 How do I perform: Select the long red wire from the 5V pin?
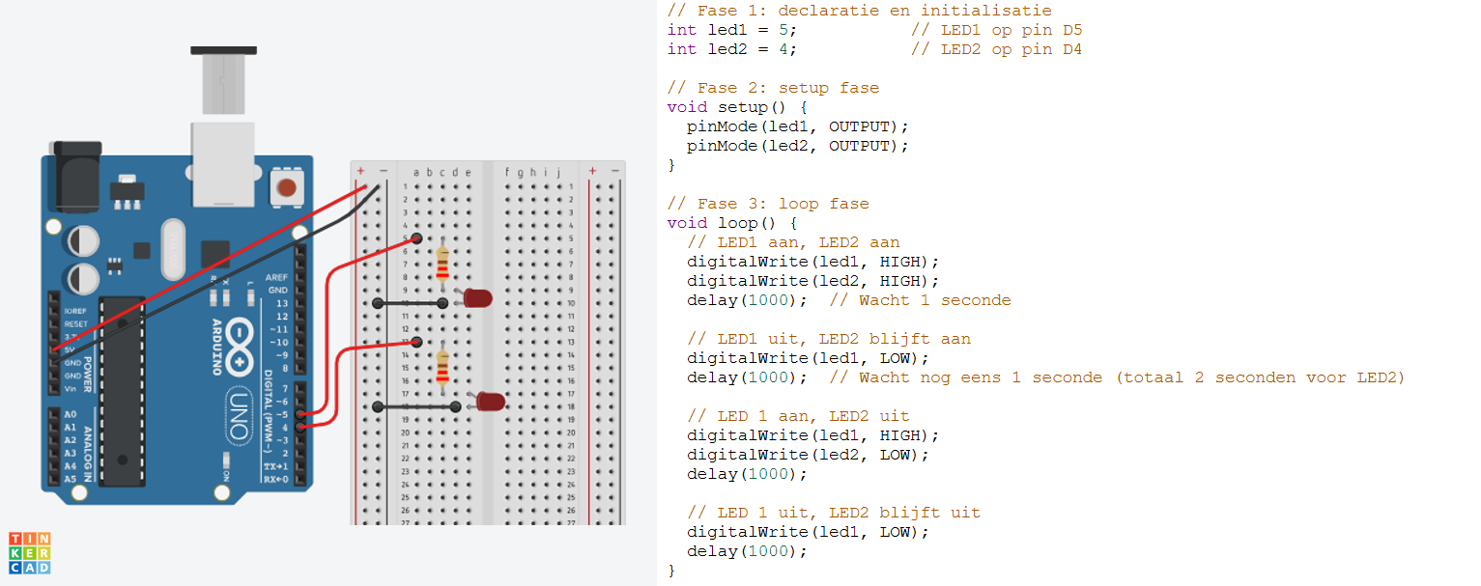211,267
